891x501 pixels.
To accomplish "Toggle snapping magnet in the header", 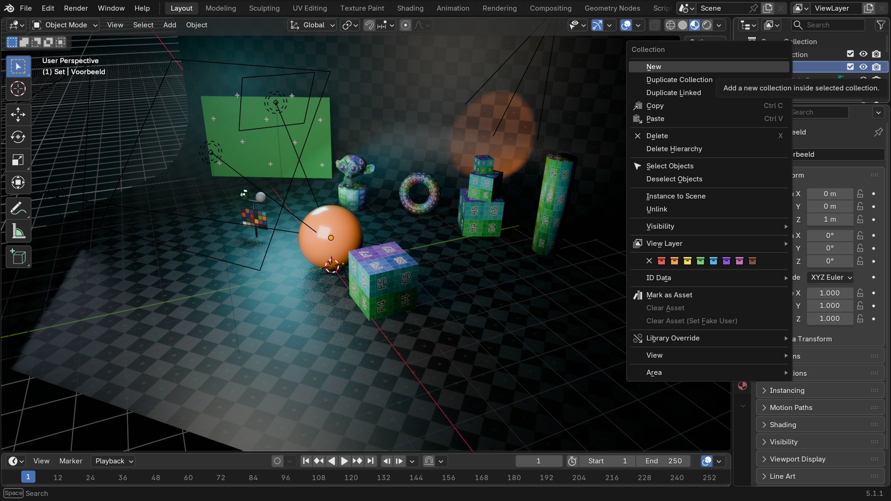I will [369, 25].
